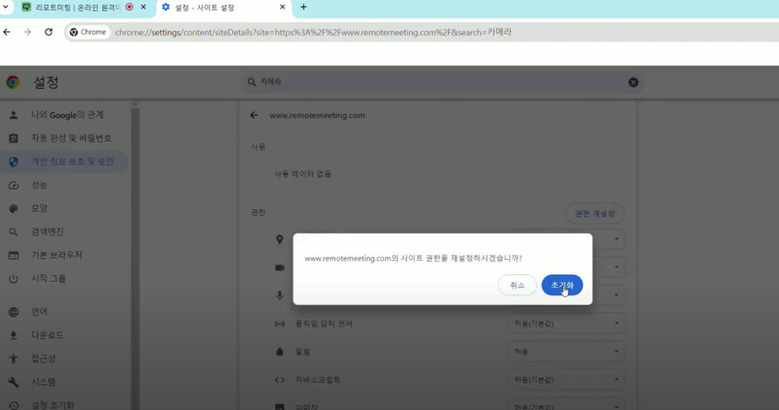Open the microphone permission dropdown

(608, 295)
